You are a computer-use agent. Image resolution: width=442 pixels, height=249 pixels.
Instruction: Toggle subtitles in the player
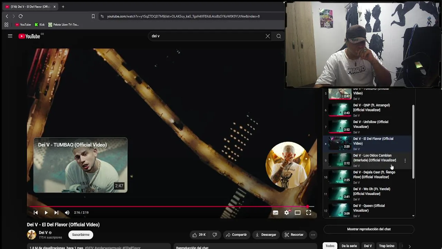click(276, 213)
